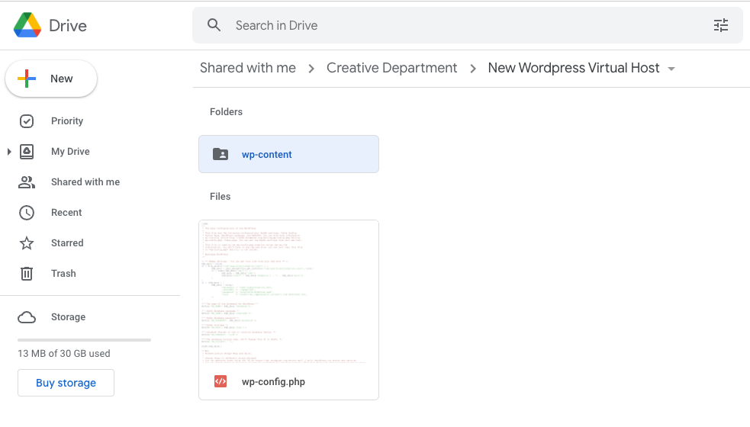Image resolution: width=750 pixels, height=427 pixels.
Task: Click the wp-content shared folder icon
Action: (220, 154)
